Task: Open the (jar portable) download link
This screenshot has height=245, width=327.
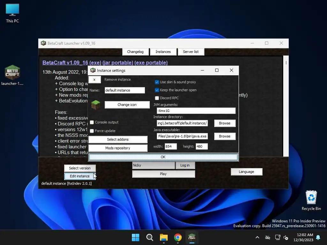Action: (118, 63)
